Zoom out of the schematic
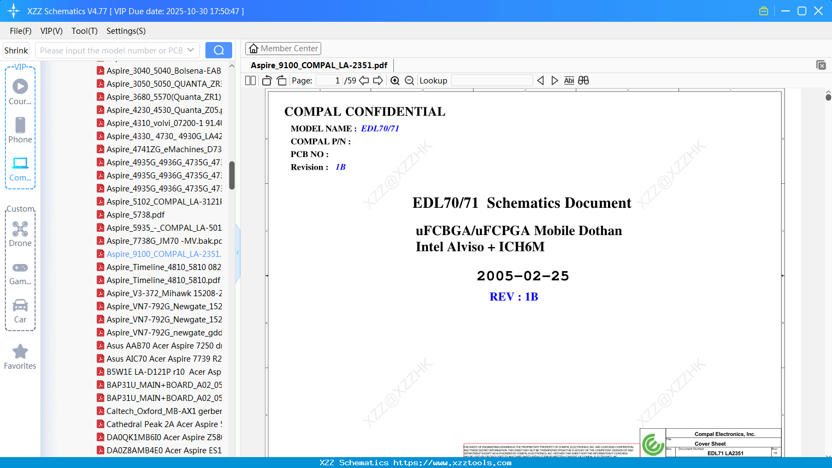This screenshot has height=468, width=832. tap(409, 81)
